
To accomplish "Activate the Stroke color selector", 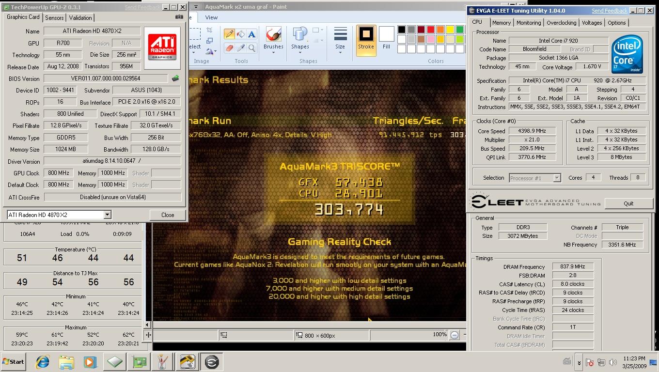I will coord(366,40).
